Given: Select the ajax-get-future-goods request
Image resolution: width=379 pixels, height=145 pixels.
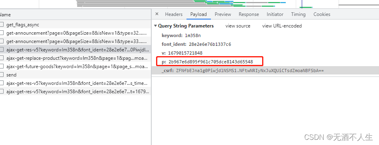Looking at the screenshot, I should point(75,67).
